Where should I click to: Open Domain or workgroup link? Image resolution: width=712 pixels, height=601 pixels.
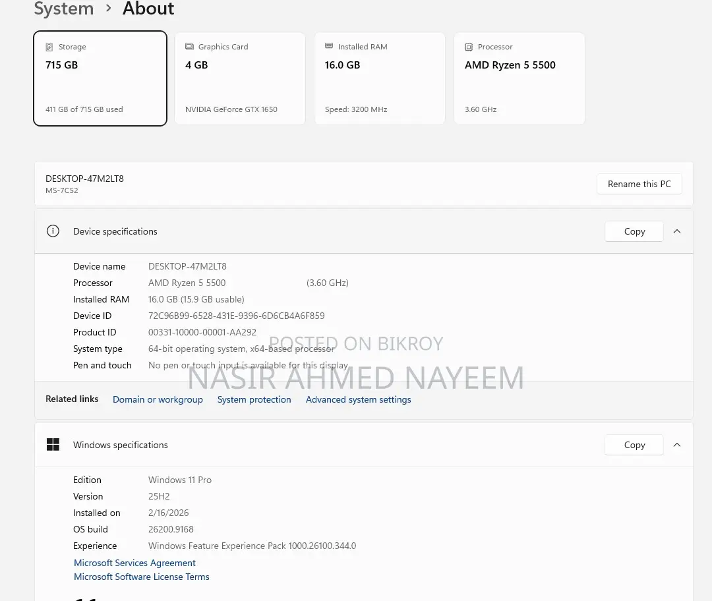158,399
